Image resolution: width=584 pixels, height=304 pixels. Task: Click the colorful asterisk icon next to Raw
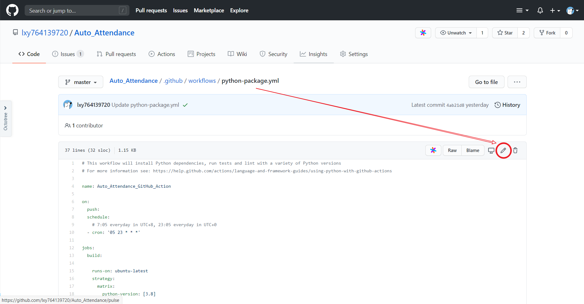click(433, 150)
